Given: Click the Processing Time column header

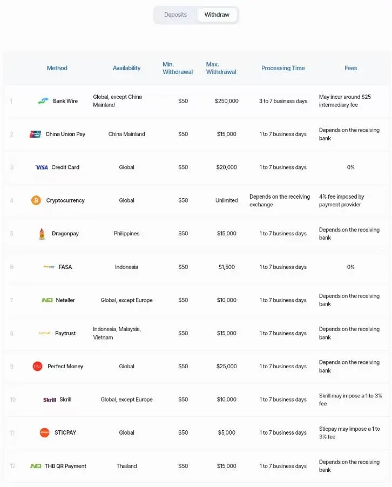Looking at the screenshot, I should [283, 68].
